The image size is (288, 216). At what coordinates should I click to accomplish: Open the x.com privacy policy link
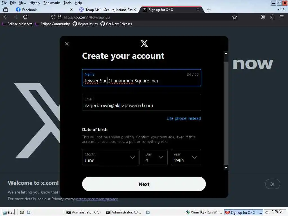(x=97, y=199)
